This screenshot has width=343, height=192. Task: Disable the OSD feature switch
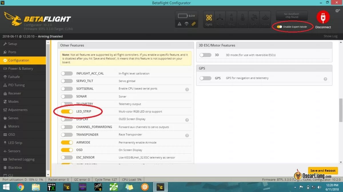point(67,150)
